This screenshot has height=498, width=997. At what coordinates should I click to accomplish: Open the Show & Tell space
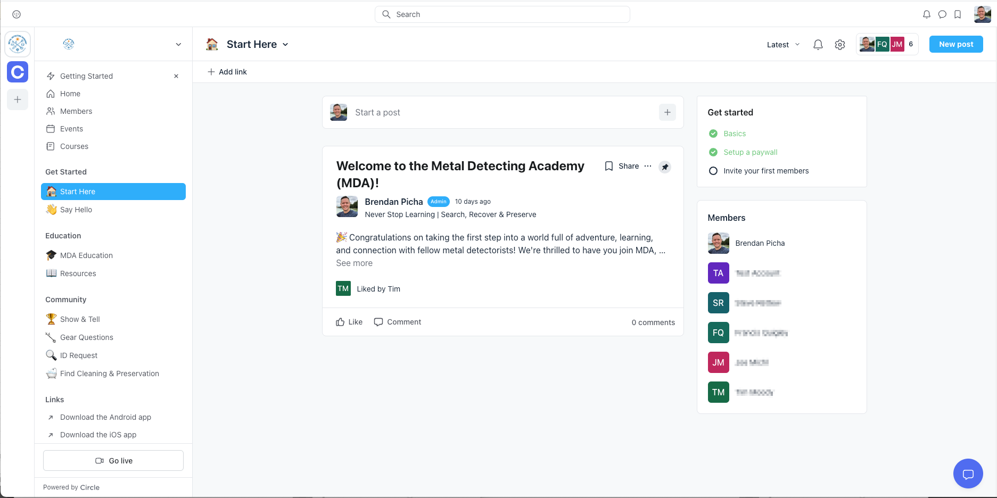[x=80, y=319]
